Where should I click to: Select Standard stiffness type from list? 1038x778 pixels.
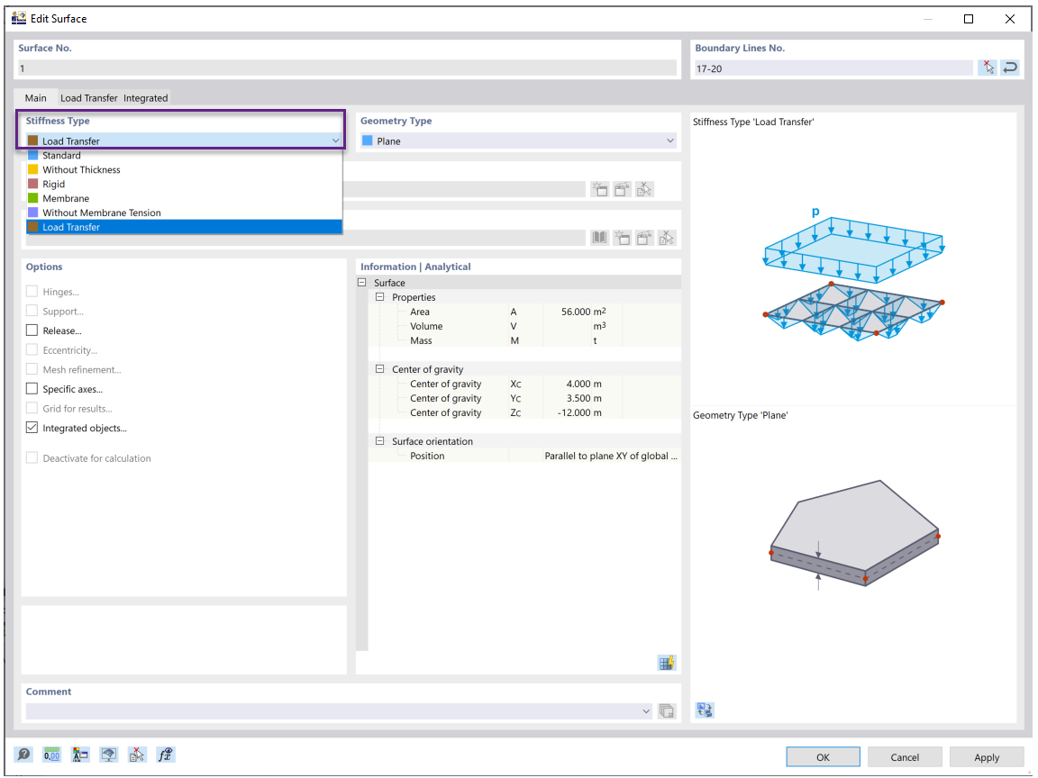pyautogui.click(x=184, y=156)
